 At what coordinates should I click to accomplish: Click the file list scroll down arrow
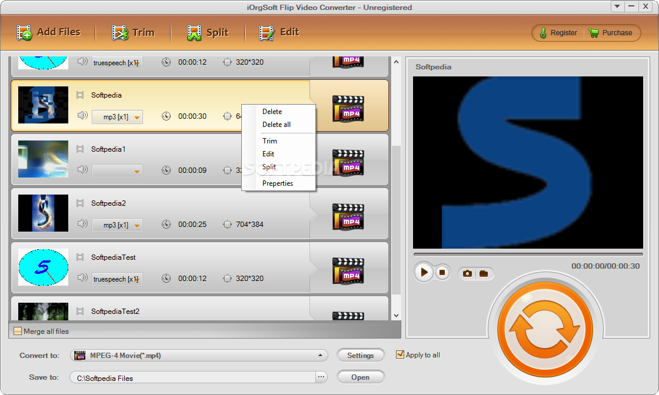(397, 316)
